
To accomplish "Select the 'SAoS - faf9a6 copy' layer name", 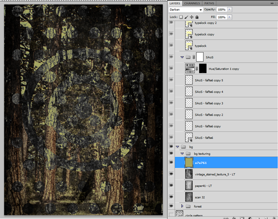I will [x=208, y=126].
